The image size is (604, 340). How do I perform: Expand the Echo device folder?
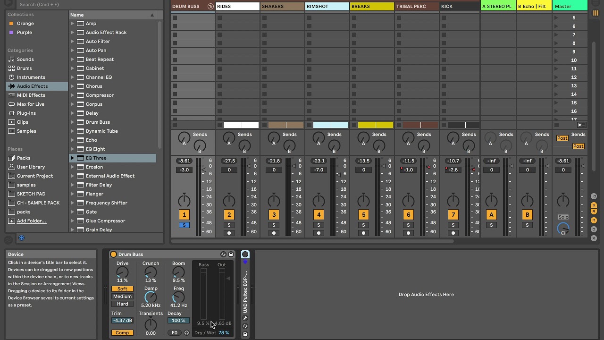tap(73, 140)
